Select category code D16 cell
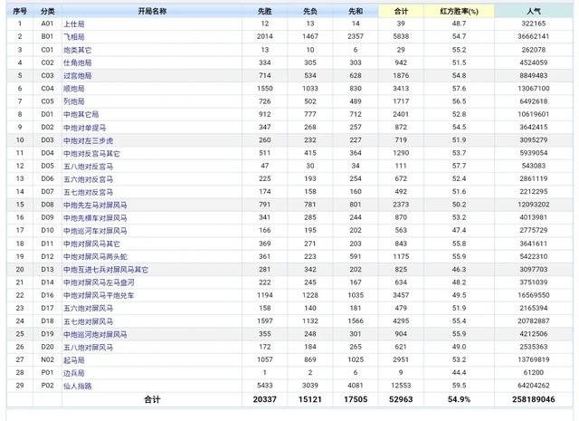This screenshot has height=421, width=579. click(47, 295)
